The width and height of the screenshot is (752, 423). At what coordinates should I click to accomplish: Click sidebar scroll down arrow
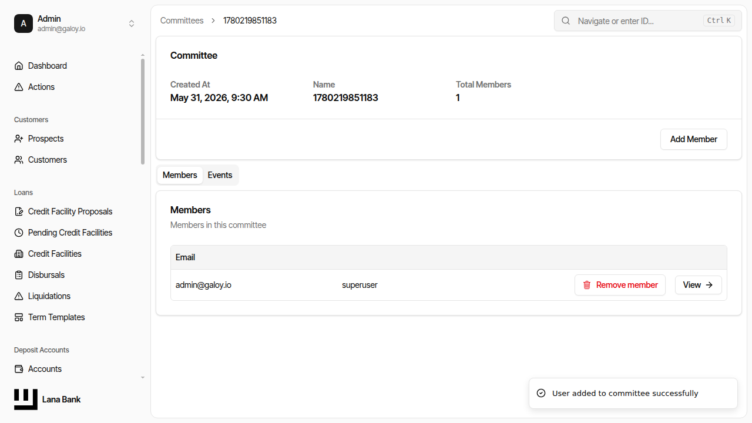pyautogui.click(x=143, y=378)
